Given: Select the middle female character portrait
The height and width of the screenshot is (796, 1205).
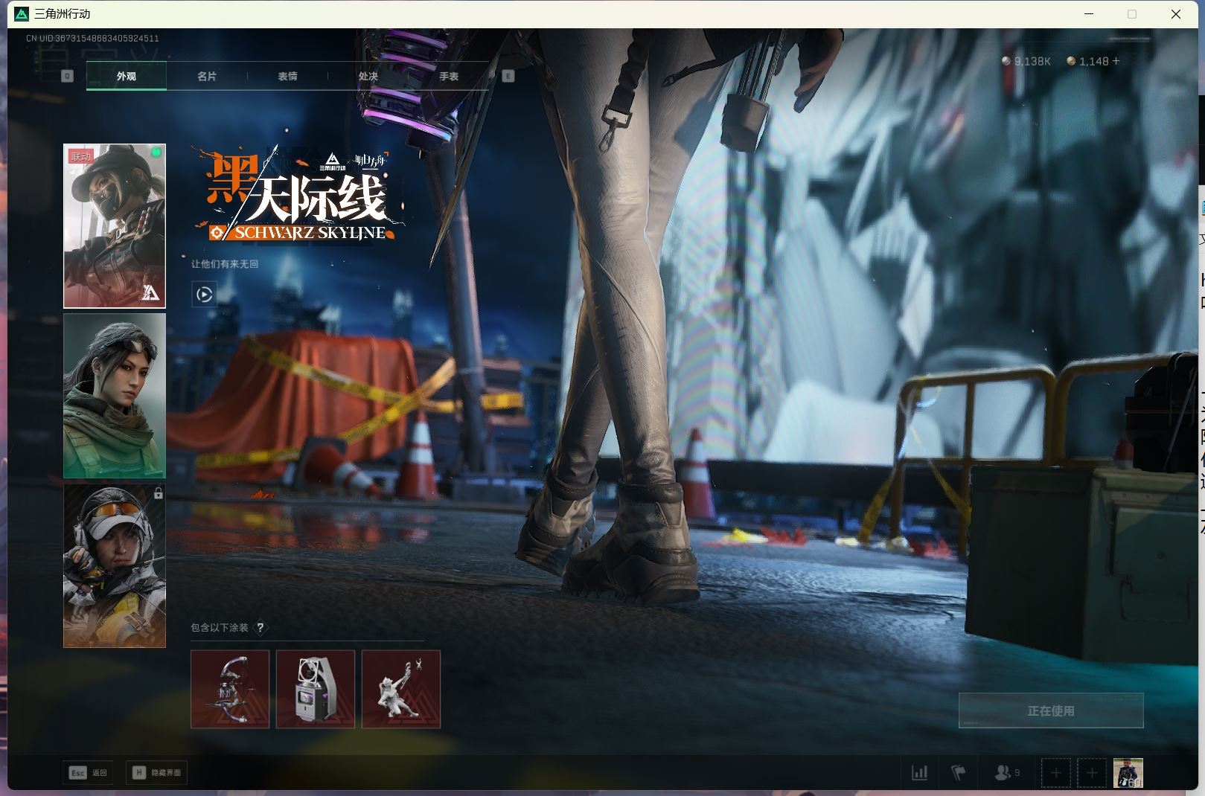Looking at the screenshot, I should [x=114, y=396].
